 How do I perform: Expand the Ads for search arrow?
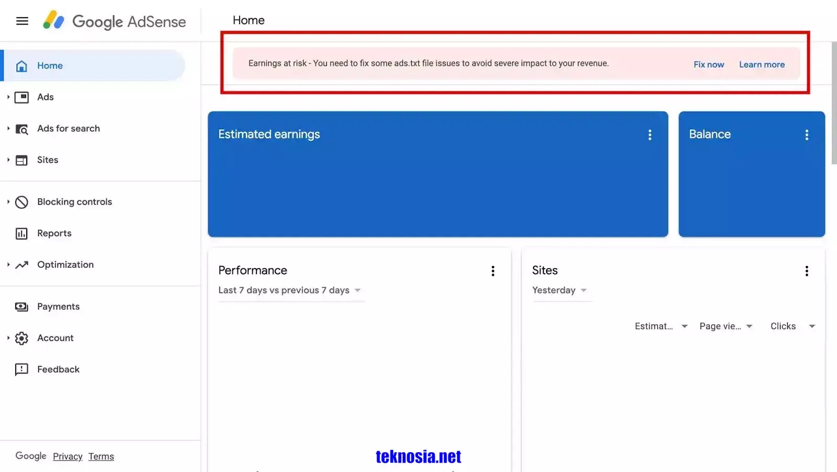8,128
